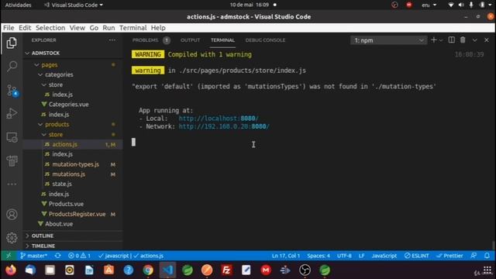The width and height of the screenshot is (496, 279).
Task: Select terminal from '1: npm' dropdown
Action: (388, 40)
